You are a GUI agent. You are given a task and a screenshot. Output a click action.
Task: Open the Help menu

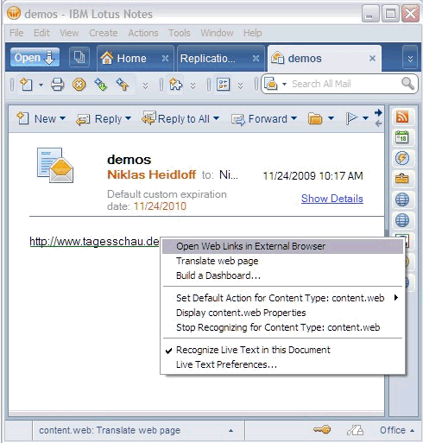click(x=252, y=33)
